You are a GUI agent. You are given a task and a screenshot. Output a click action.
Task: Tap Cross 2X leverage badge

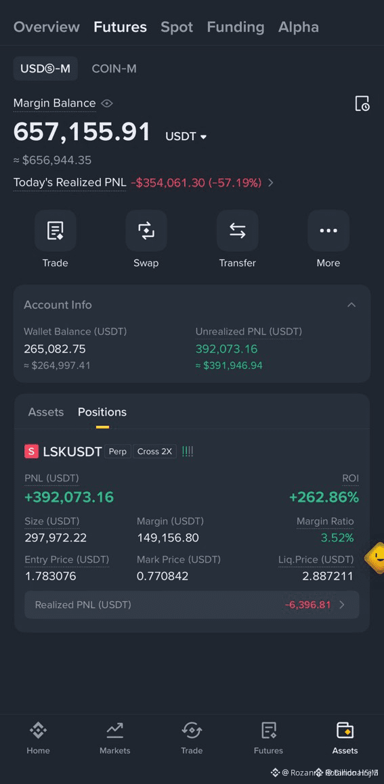click(x=154, y=452)
